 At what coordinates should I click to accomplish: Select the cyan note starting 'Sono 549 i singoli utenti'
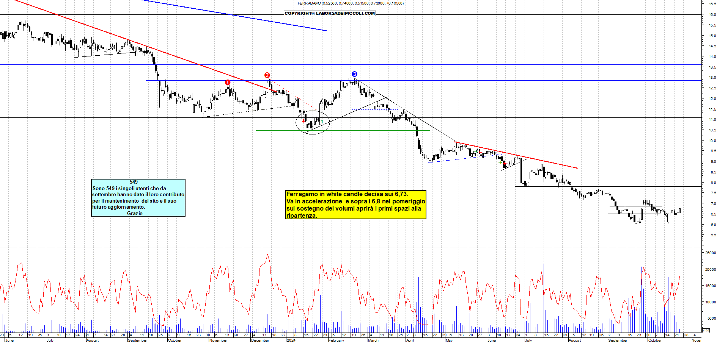click(138, 198)
